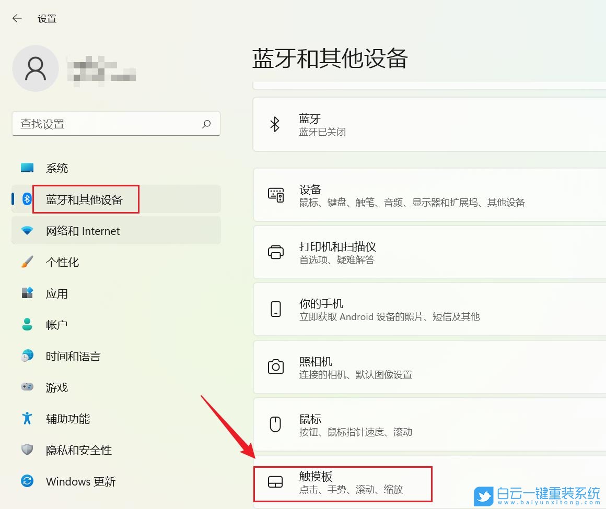Click the magnifier icon in the search box

coord(207,124)
